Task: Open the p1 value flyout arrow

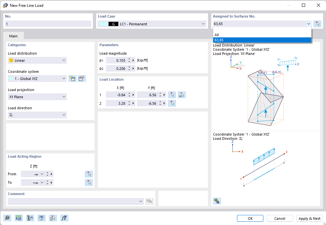Action: coord(133,60)
